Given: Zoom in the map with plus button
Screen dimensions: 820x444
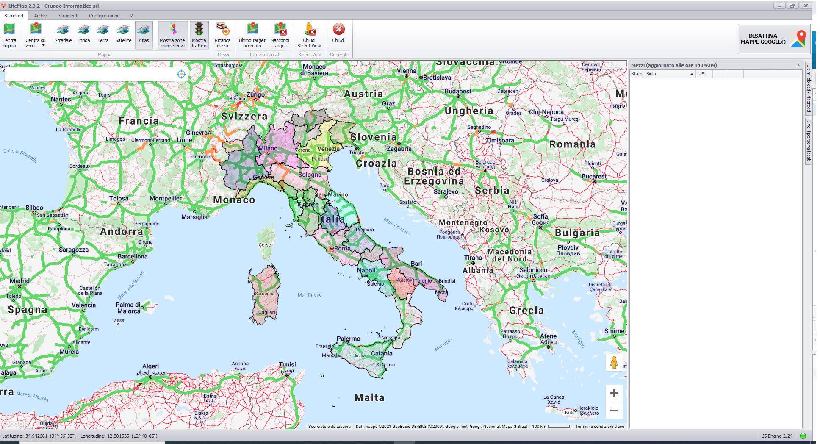Looking at the screenshot, I should 614,393.
